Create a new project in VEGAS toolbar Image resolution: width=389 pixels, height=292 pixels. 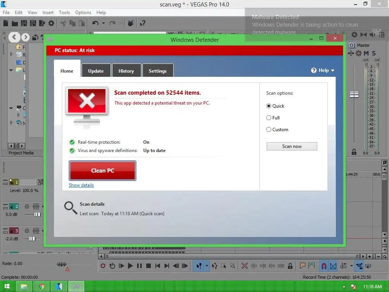point(6,23)
